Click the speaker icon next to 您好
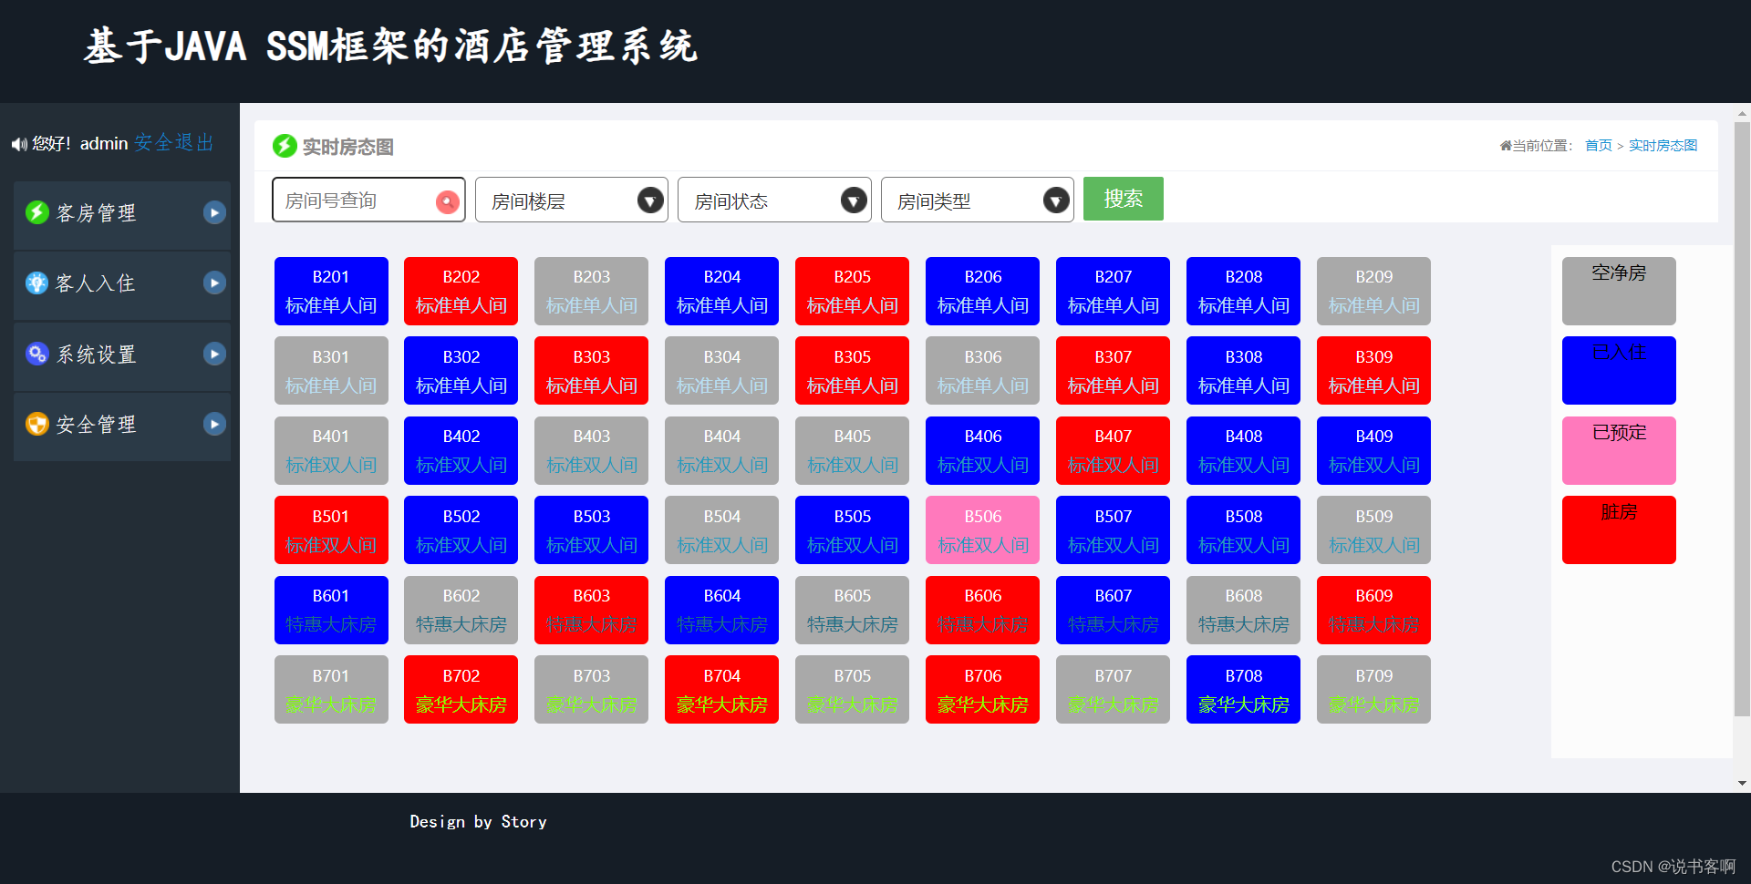 tap(19, 144)
